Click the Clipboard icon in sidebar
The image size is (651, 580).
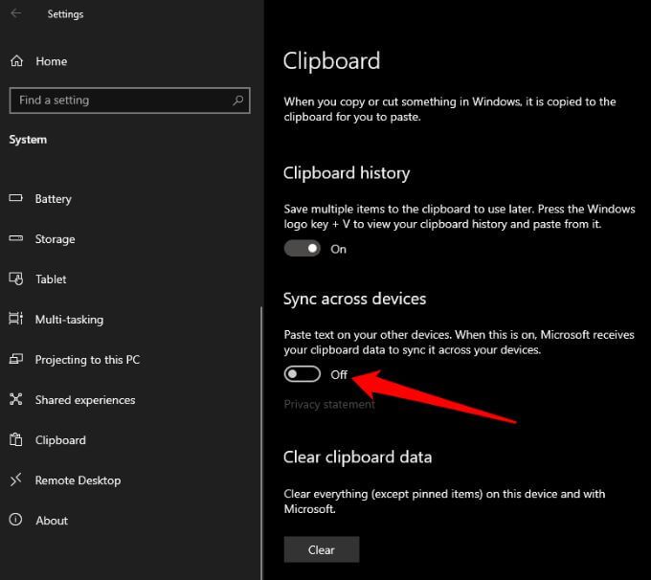pos(15,439)
